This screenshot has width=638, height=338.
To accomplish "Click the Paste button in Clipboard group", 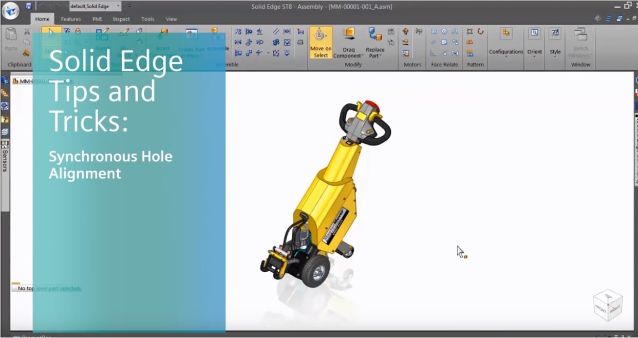I will click(11, 41).
